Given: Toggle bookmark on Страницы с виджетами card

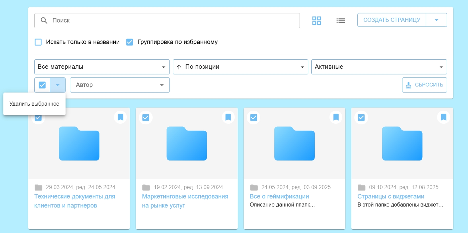Looking at the screenshot, I should point(443,117).
